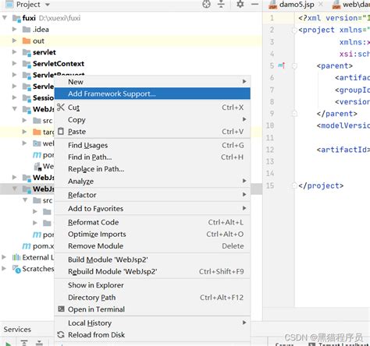
Task: Click the Paste clipboard icon
Action: click(x=61, y=131)
